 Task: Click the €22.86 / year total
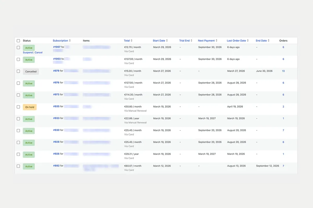pos(132,118)
